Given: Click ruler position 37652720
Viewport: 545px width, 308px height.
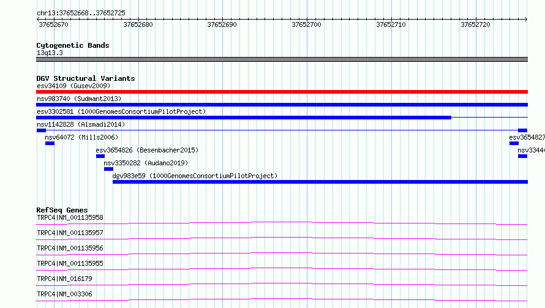Looking at the screenshot, I should click(475, 24).
